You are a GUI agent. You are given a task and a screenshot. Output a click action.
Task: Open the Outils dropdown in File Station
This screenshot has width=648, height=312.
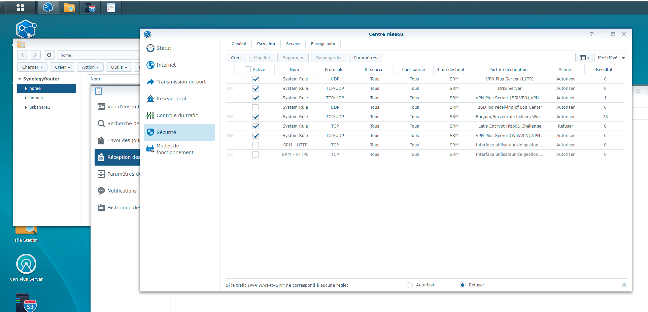[x=119, y=67]
